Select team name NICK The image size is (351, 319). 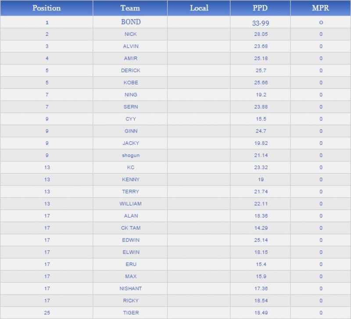pos(131,34)
